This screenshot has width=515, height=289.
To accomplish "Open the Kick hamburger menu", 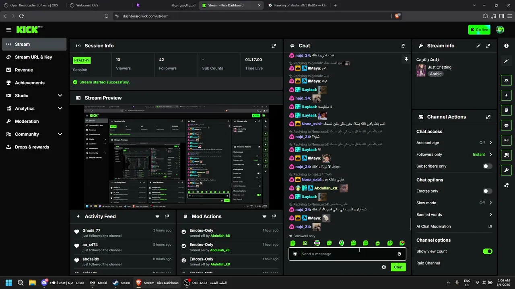I will pos(8,30).
